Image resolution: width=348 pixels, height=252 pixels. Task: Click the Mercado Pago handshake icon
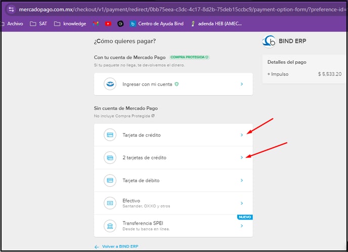pyautogui.click(x=110, y=84)
